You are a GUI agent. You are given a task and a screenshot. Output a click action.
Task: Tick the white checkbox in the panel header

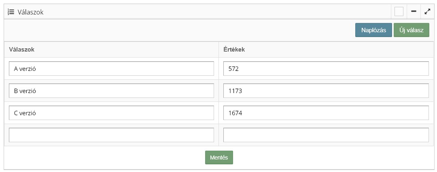click(399, 12)
